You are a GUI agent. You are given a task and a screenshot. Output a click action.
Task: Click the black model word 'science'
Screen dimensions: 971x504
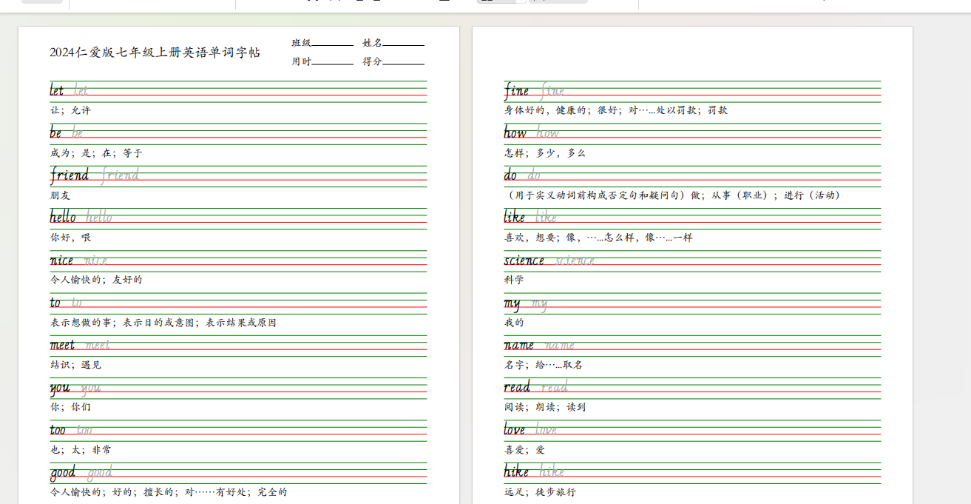pyautogui.click(x=524, y=261)
